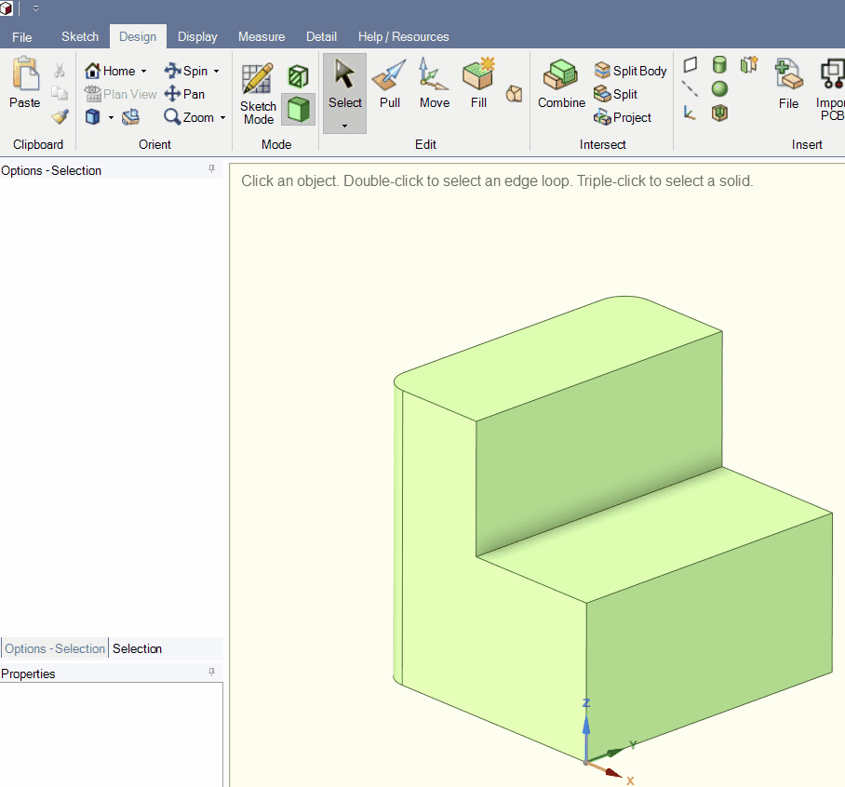Switch to 3D mode solid cube icon
This screenshot has width=845, height=787.
coord(298,110)
